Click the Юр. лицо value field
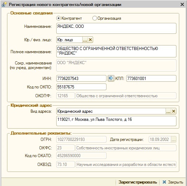The height and width of the screenshot is (186, 187). pos(69,40)
